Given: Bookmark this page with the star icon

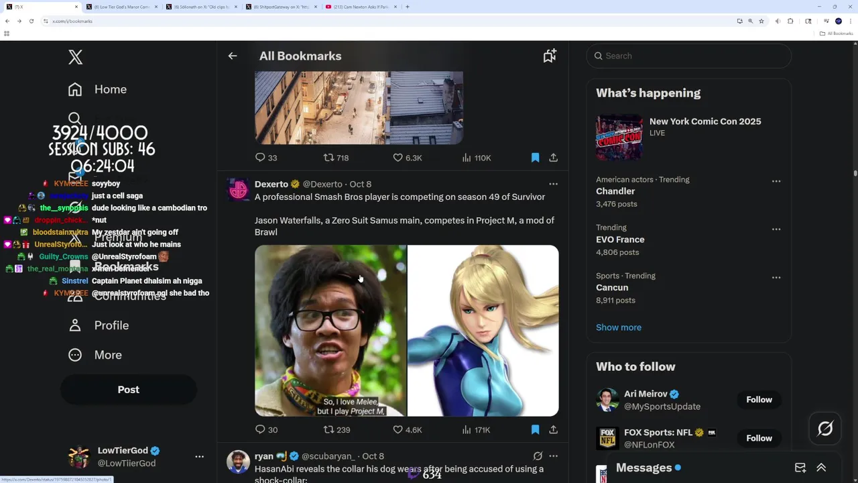Looking at the screenshot, I should 761,21.
